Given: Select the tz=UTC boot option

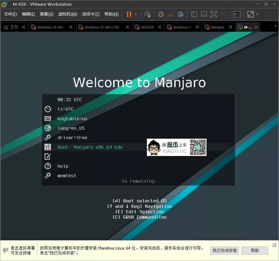Looking at the screenshot, I should (66, 109).
